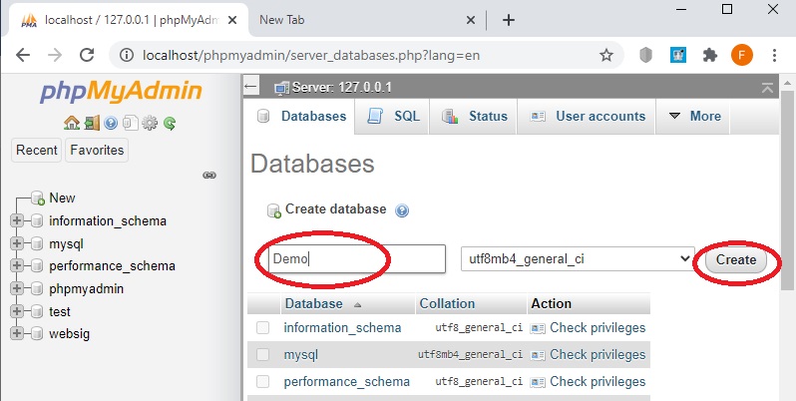Open the mysql database link in table
Screen dimensions: 796x401
coord(301,355)
